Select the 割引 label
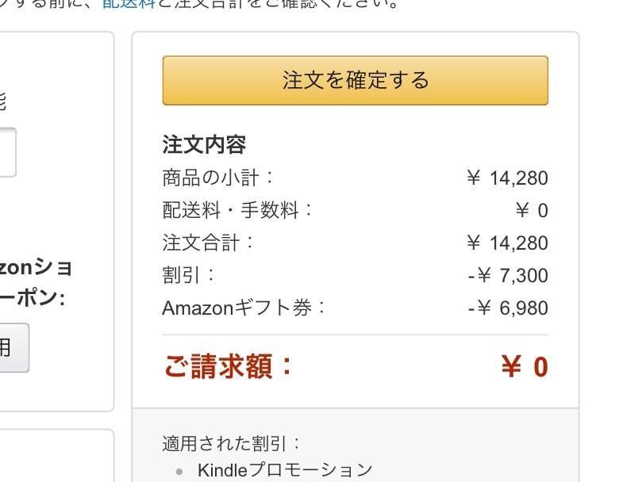This screenshot has height=482, width=619. [x=189, y=275]
